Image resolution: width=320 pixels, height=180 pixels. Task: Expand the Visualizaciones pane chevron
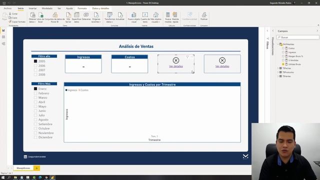pos(273,31)
